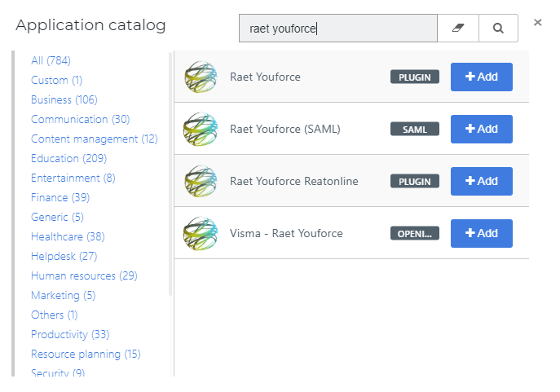Click the Raet Youforce (SAML) name

[x=285, y=129]
